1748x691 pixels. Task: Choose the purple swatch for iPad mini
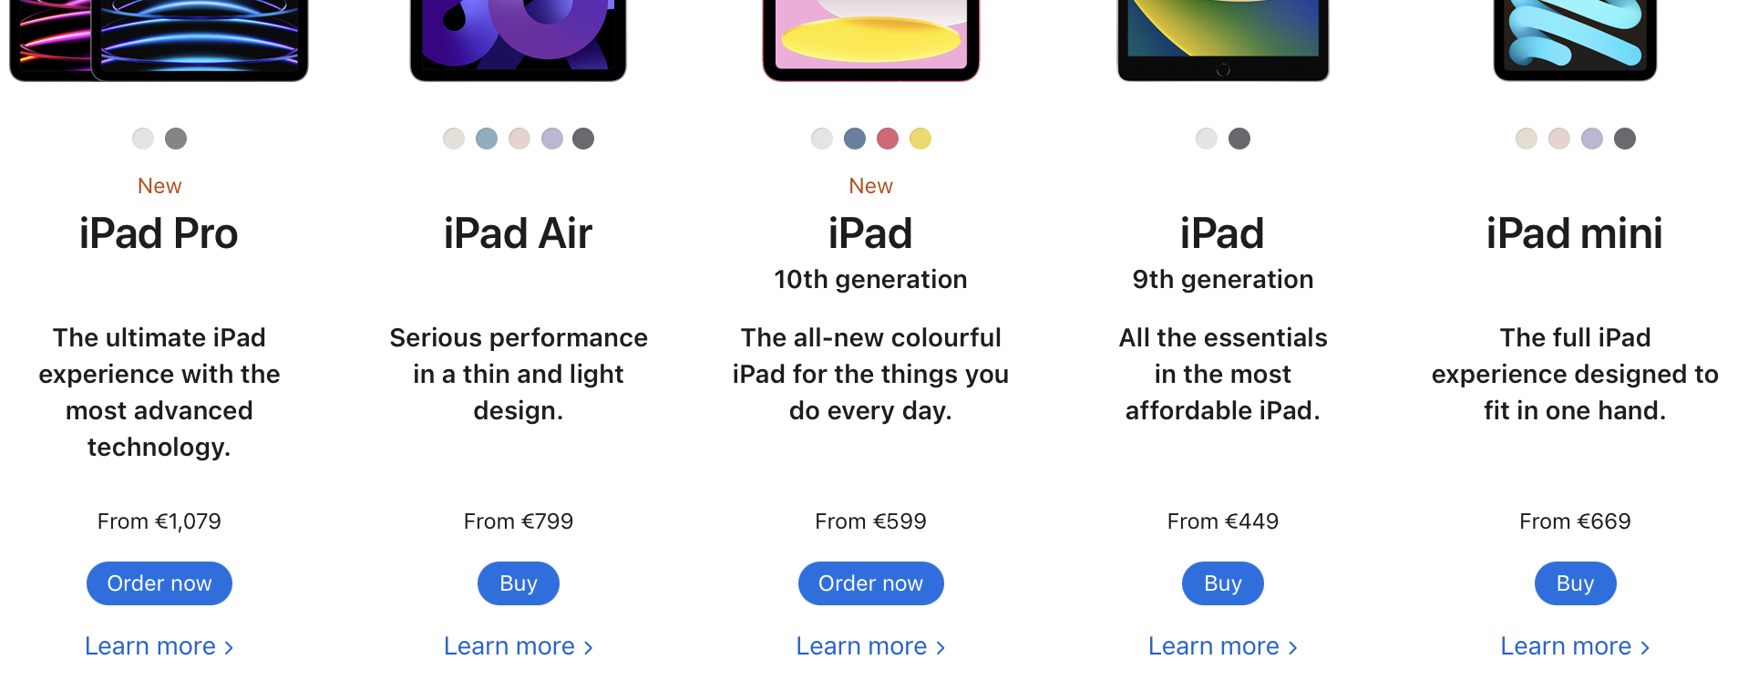pos(1592,139)
